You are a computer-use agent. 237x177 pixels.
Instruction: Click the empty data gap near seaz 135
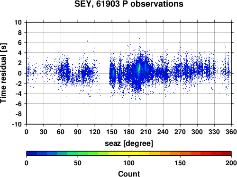point(104,73)
